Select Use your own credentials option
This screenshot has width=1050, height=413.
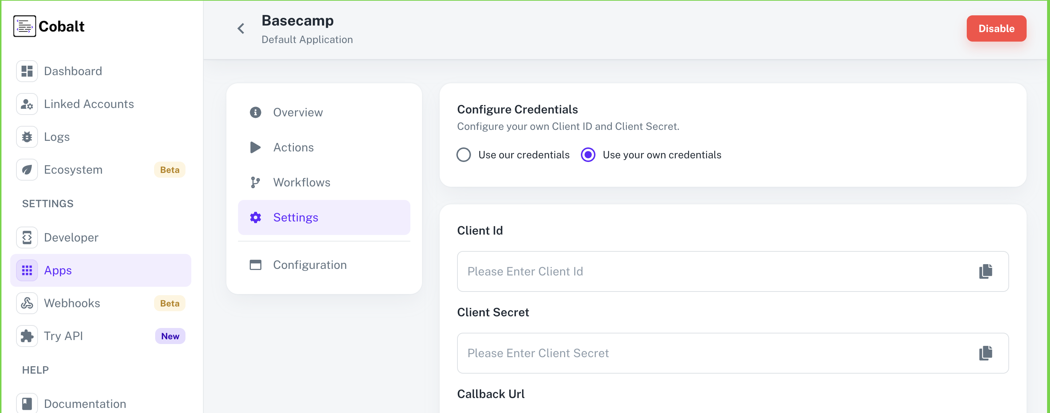(x=588, y=155)
